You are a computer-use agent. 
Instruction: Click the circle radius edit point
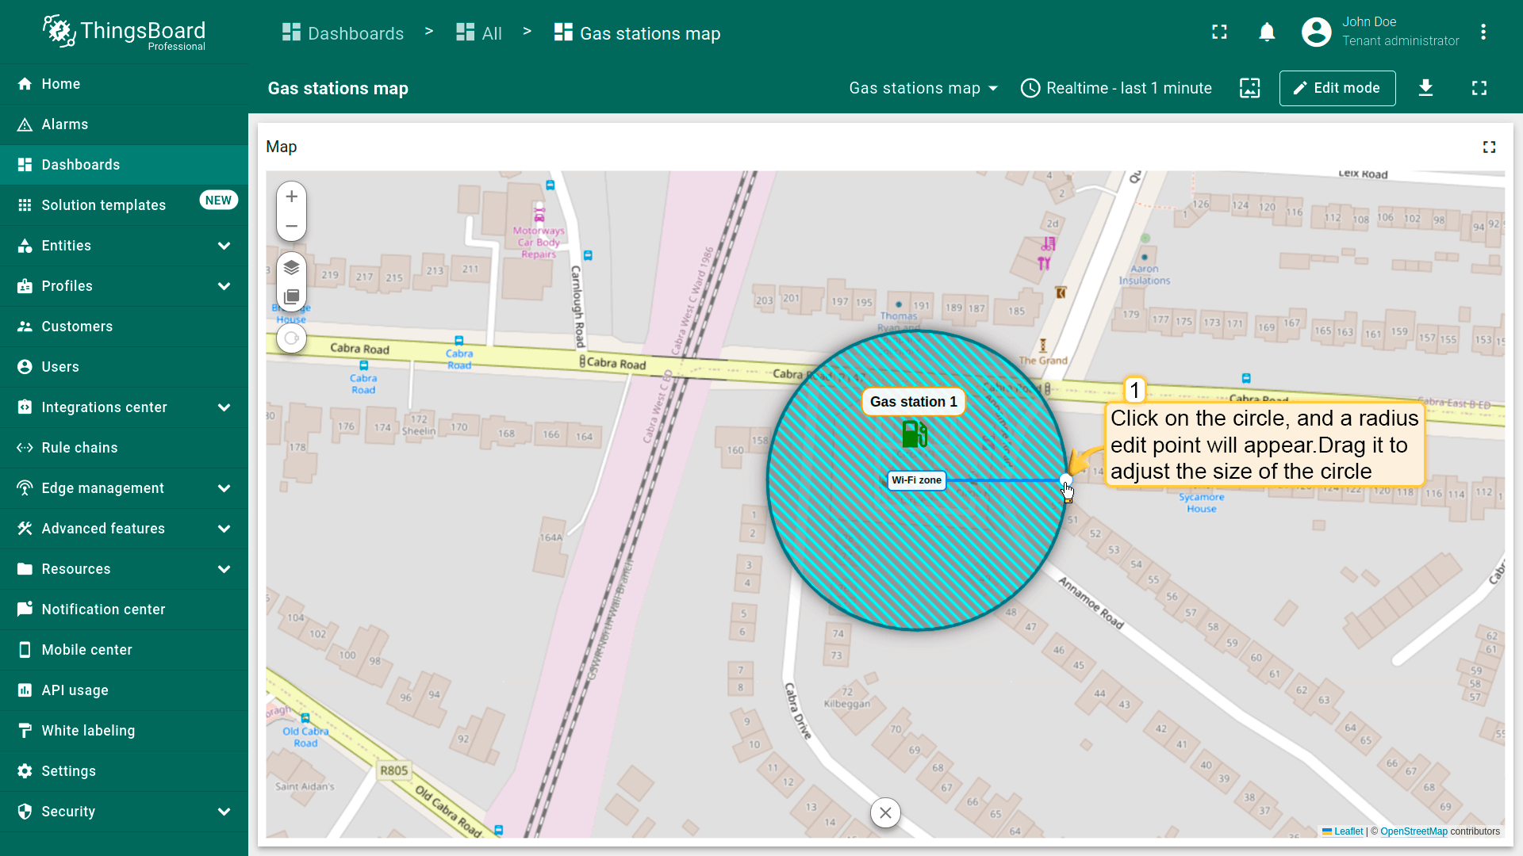pyautogui.click(x=1065, y=480)
